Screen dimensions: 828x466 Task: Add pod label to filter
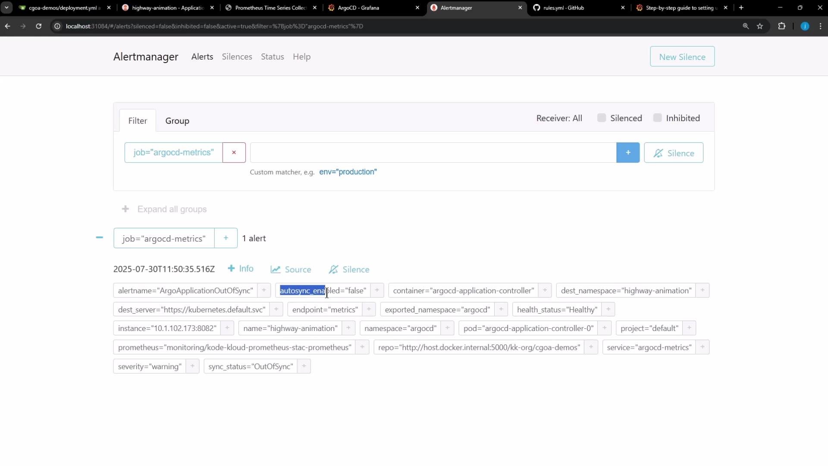click(x=605, y=328)
